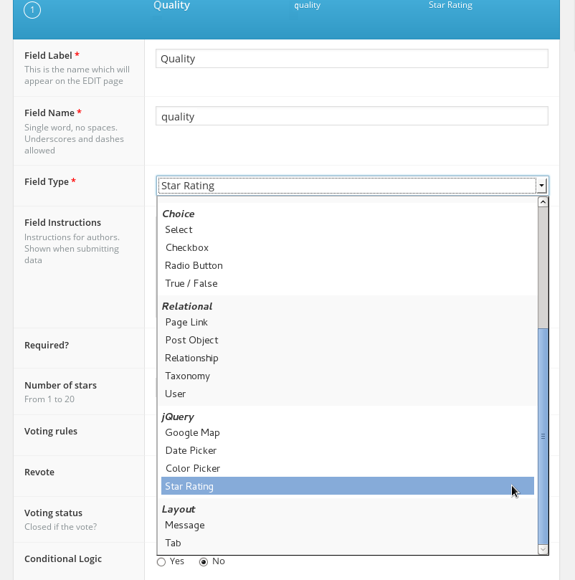Click the circled field order number 1
This screenshot has width=575, height=580.
click(x=32, y=11)
